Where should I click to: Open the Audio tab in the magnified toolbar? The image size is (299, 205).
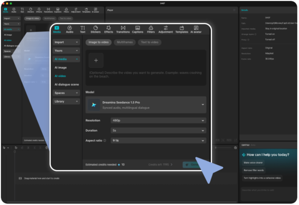[x=69, y=30]
